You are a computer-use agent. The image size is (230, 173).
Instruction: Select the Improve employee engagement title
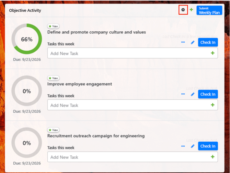click(x=80, y=84)
